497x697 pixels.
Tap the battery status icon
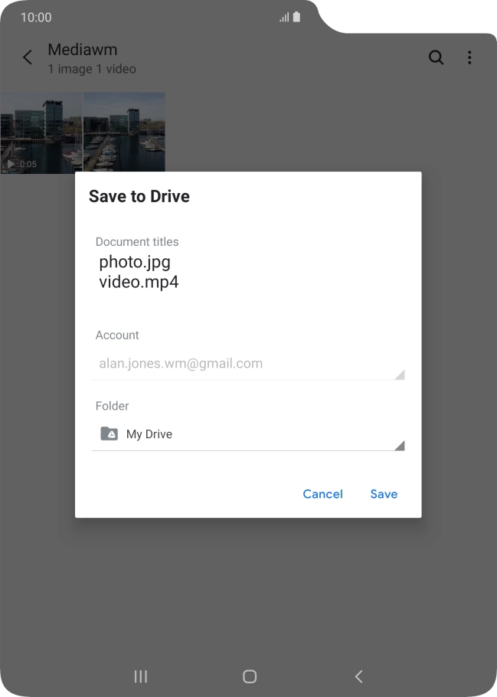pyautogui.click(x=296, y=17)
